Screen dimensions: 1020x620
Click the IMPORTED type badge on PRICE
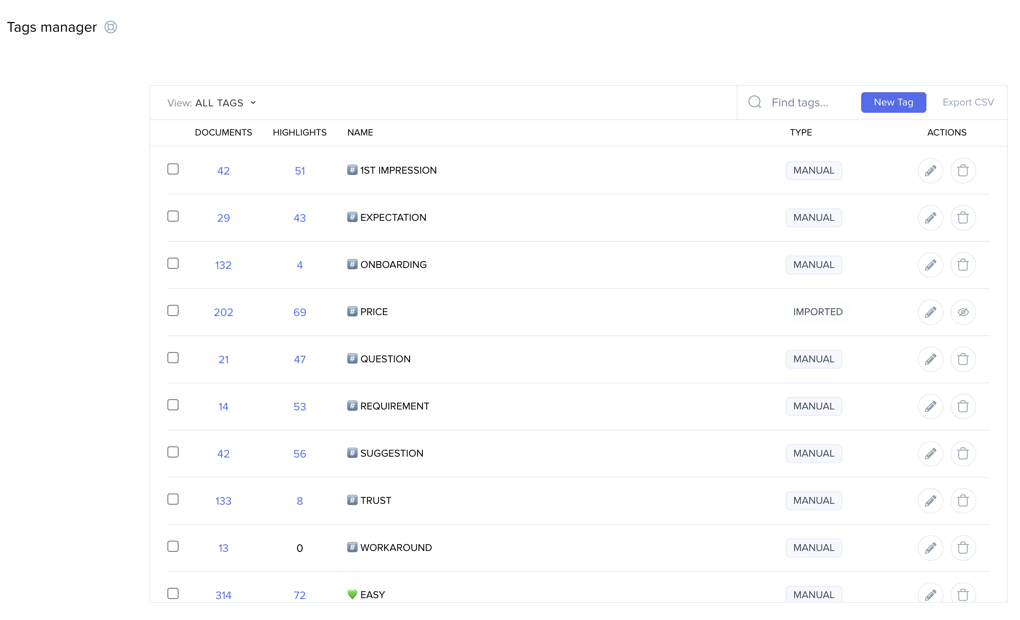tap(818, 312)
